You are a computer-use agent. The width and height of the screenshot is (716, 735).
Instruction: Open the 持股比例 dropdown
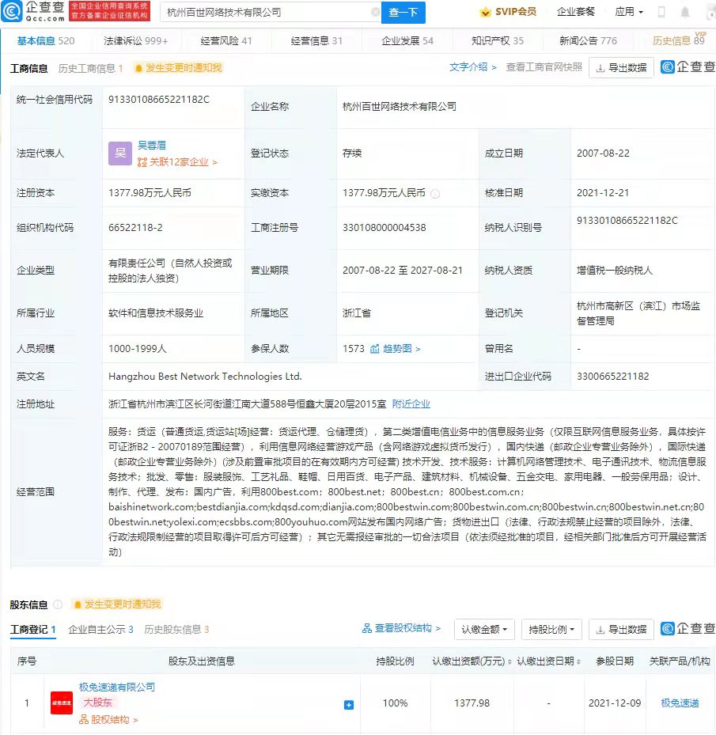point(551,630)
